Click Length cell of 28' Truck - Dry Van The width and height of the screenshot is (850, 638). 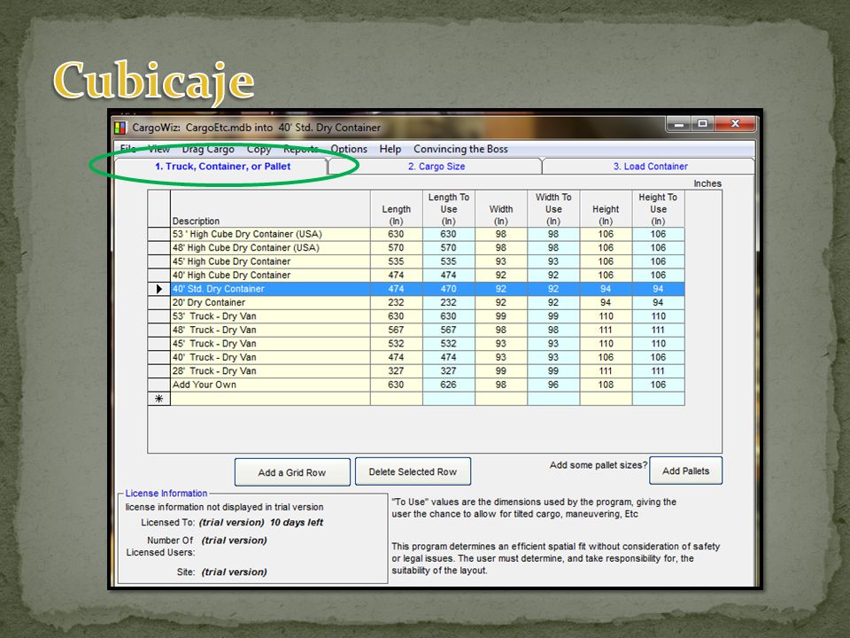pyautogui.click(x=397, y=371)
